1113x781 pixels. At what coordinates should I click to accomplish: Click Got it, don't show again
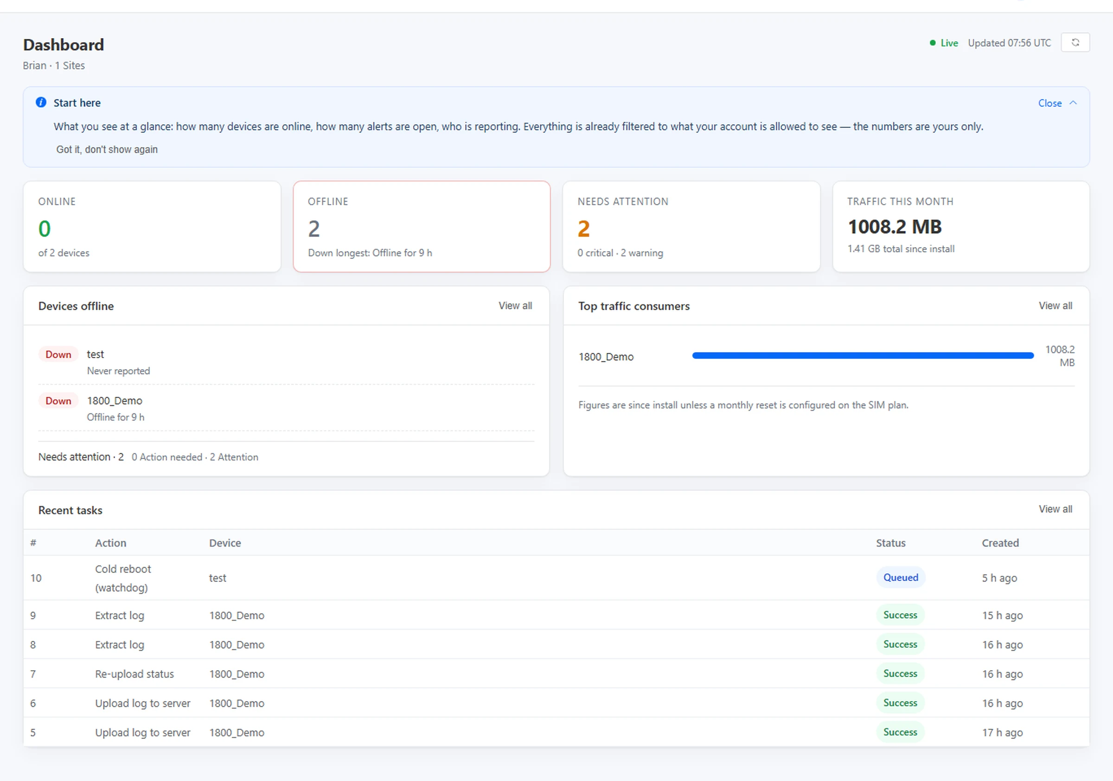[107, 149]
